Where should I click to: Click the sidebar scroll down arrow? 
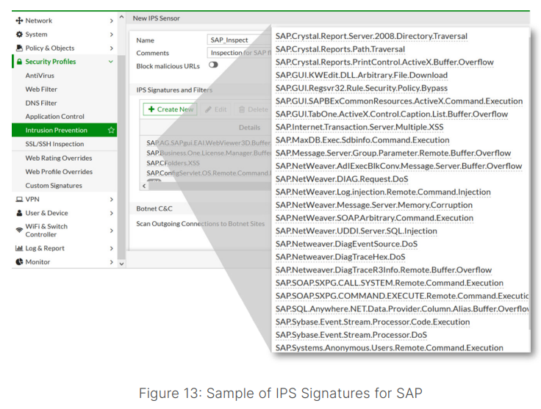121,264
